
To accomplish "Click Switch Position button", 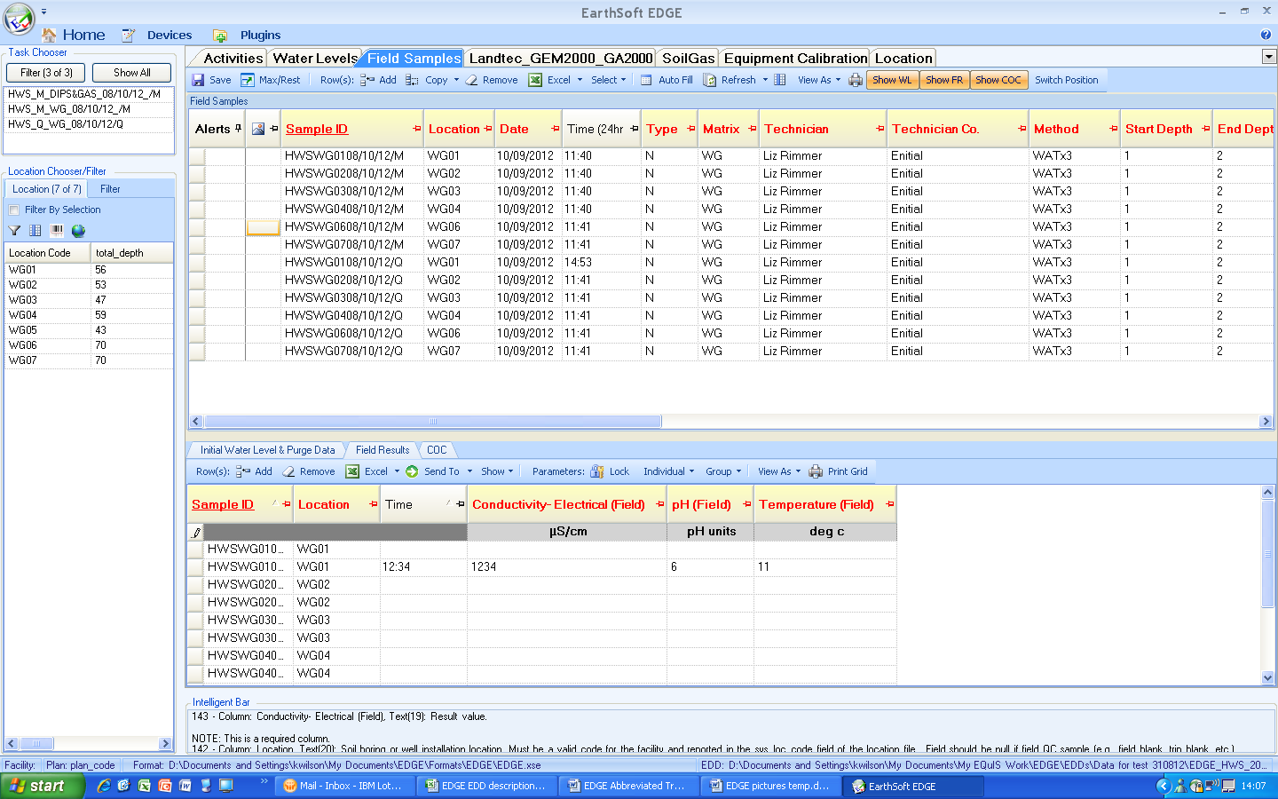I will pos(1066,80).
